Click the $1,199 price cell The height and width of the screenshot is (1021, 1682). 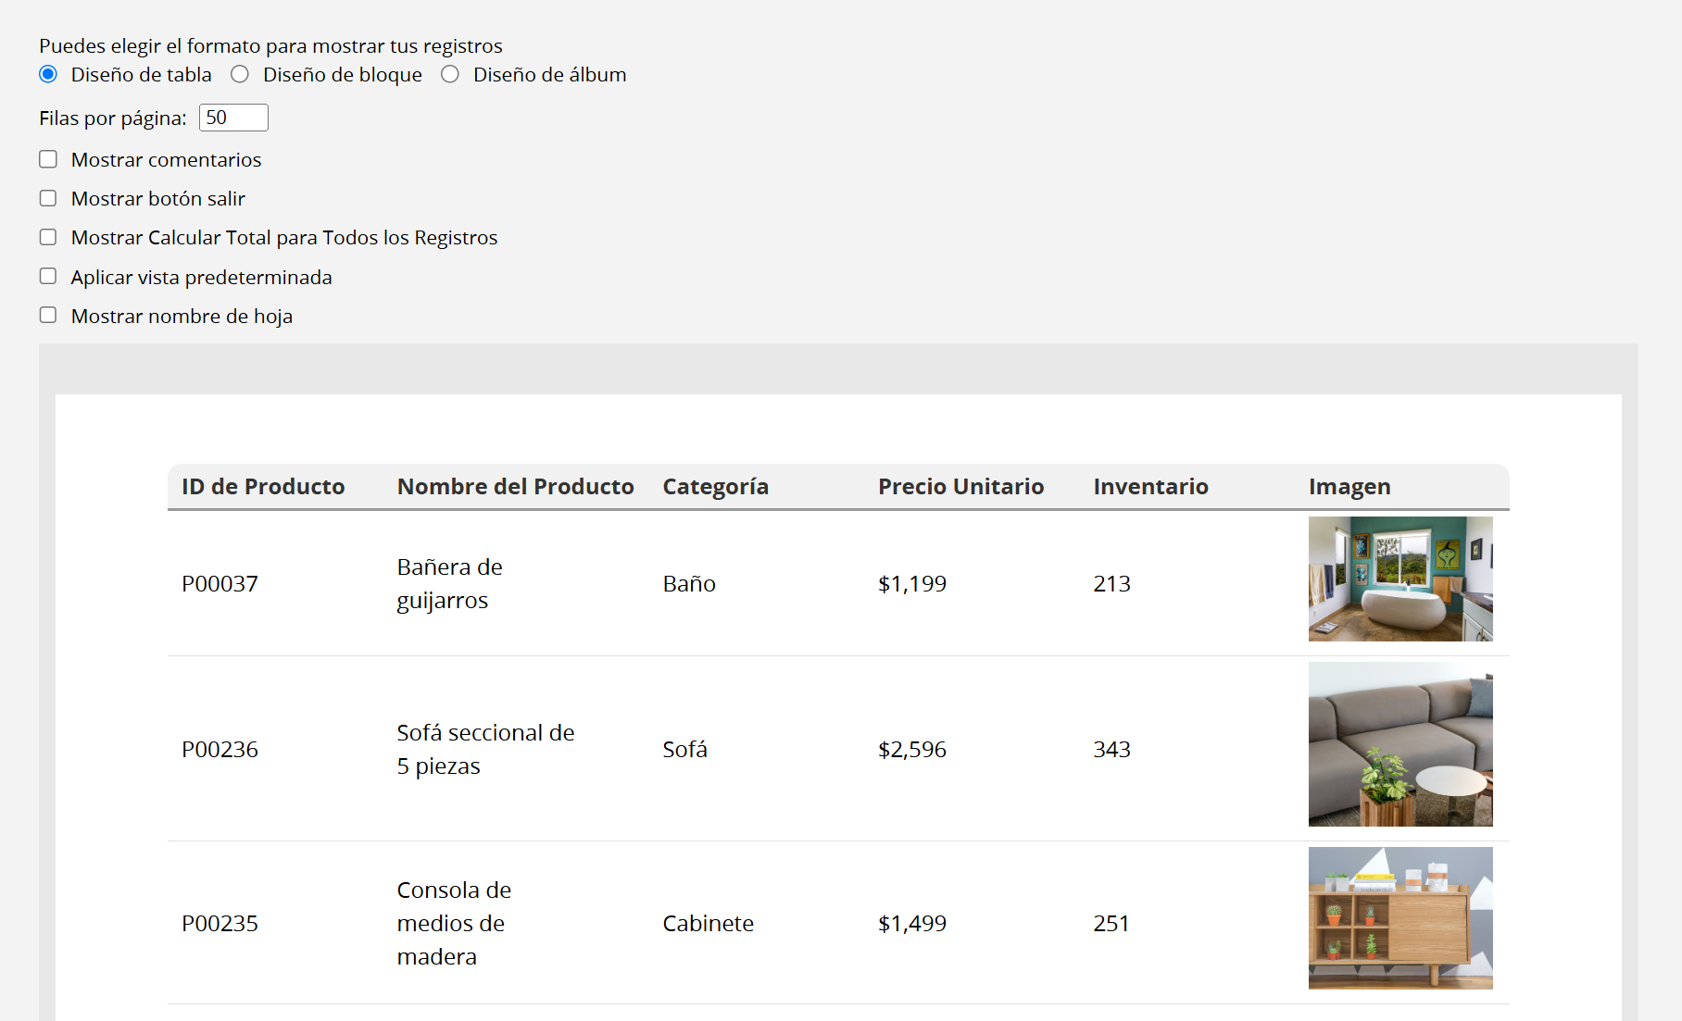point(912,584)
